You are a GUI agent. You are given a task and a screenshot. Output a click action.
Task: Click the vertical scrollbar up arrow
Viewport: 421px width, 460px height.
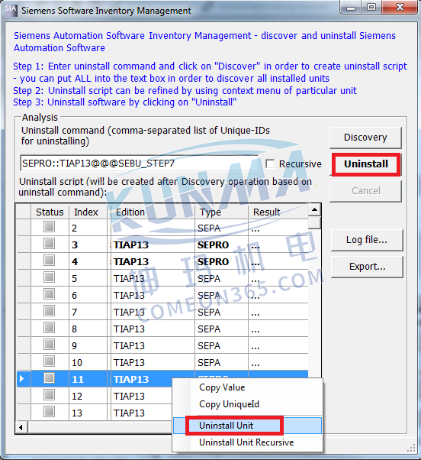314,210
